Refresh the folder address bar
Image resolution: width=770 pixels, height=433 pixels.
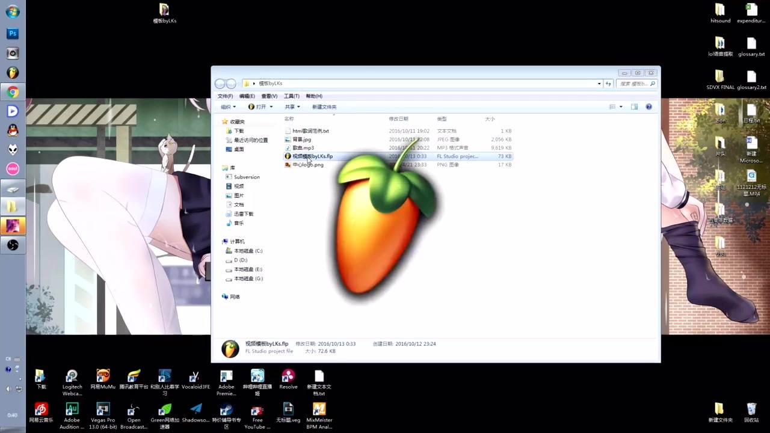coord(608,84)
